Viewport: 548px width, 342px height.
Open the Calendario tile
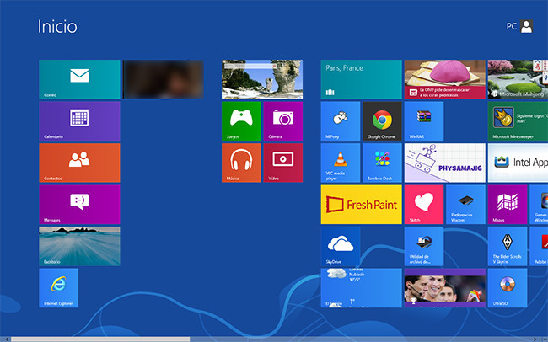click(x=79, y=120)
